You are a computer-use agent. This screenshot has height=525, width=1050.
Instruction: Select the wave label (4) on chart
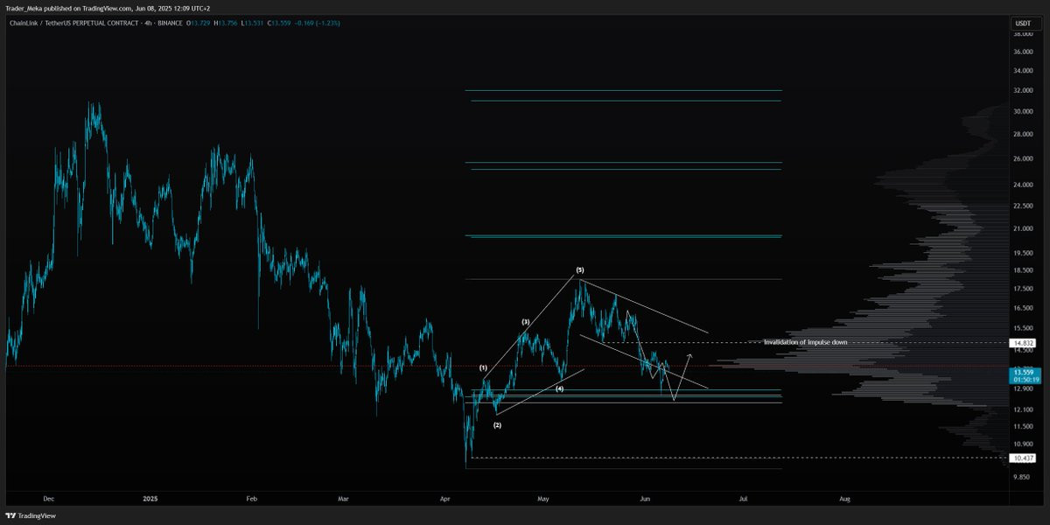tap(559, 388)
